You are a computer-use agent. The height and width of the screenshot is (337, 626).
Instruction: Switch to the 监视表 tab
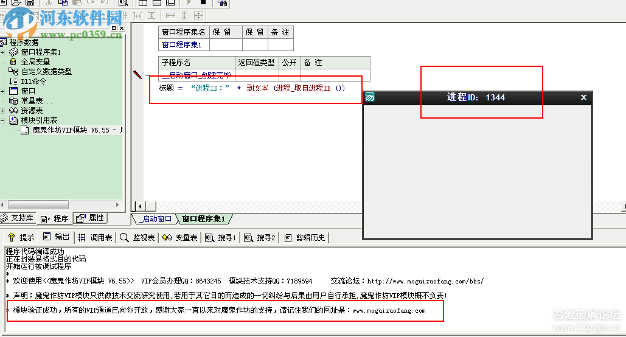pyautogui.click(x=137, y=238)
